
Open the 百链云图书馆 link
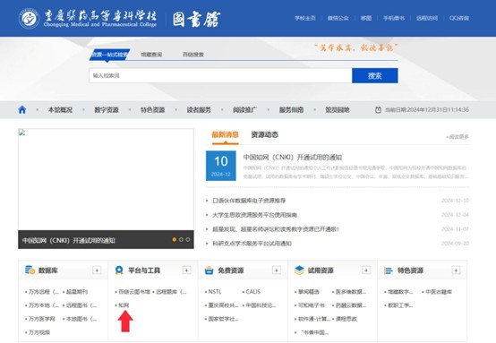[x=134, y=292]
